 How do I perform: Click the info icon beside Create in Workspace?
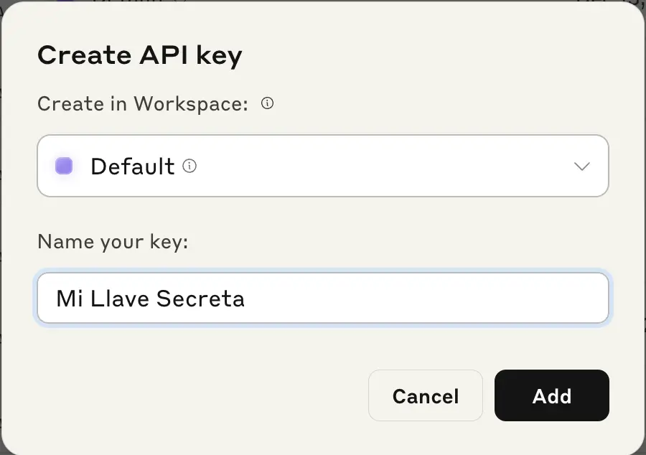click(x=267, y=104)
